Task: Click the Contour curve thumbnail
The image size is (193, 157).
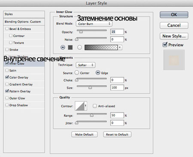Action: [80, 106]
